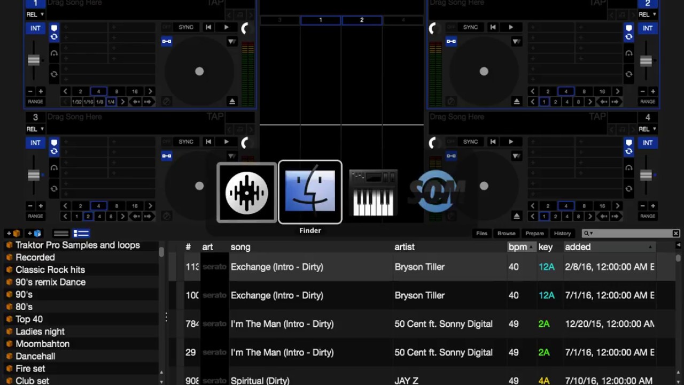
Task: Select the SOM app in the app switcher
Action: (x=437, y=191)
